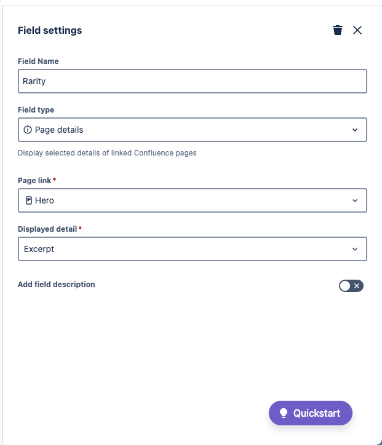Open the Page link dropdown chevron
The width and height of the screenshot is (382, 445).
point(355,200)
